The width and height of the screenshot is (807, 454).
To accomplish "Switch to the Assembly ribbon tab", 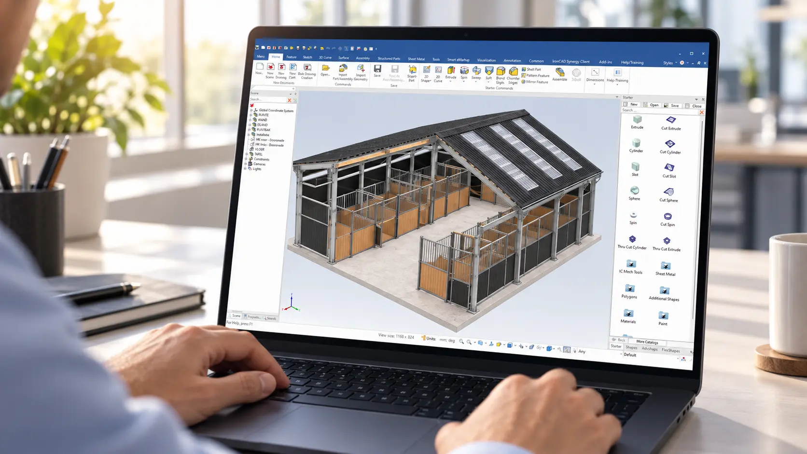I will (363, 58).
